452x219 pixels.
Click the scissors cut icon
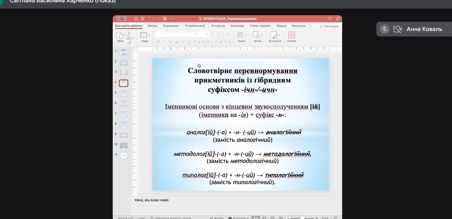click(129, 33)
